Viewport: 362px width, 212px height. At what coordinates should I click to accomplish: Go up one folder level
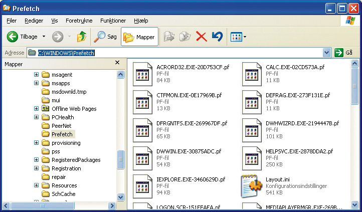pos(81,37)
